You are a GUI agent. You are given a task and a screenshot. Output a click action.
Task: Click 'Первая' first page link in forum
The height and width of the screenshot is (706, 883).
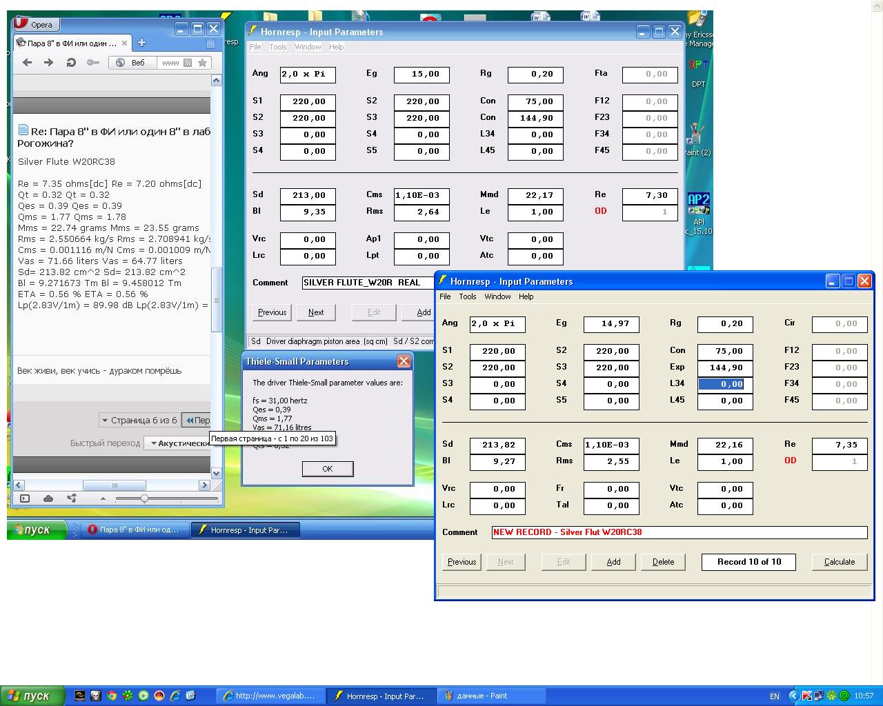(197, 420)
